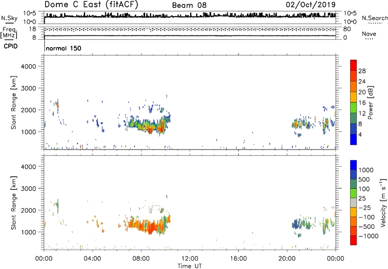Click the time axis label '08:00'

(x=141, y=259)
